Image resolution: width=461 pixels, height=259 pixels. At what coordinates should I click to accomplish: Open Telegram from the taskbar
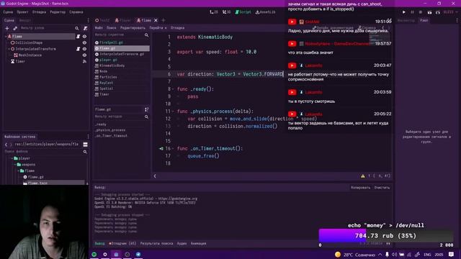[x=138, y=254]
